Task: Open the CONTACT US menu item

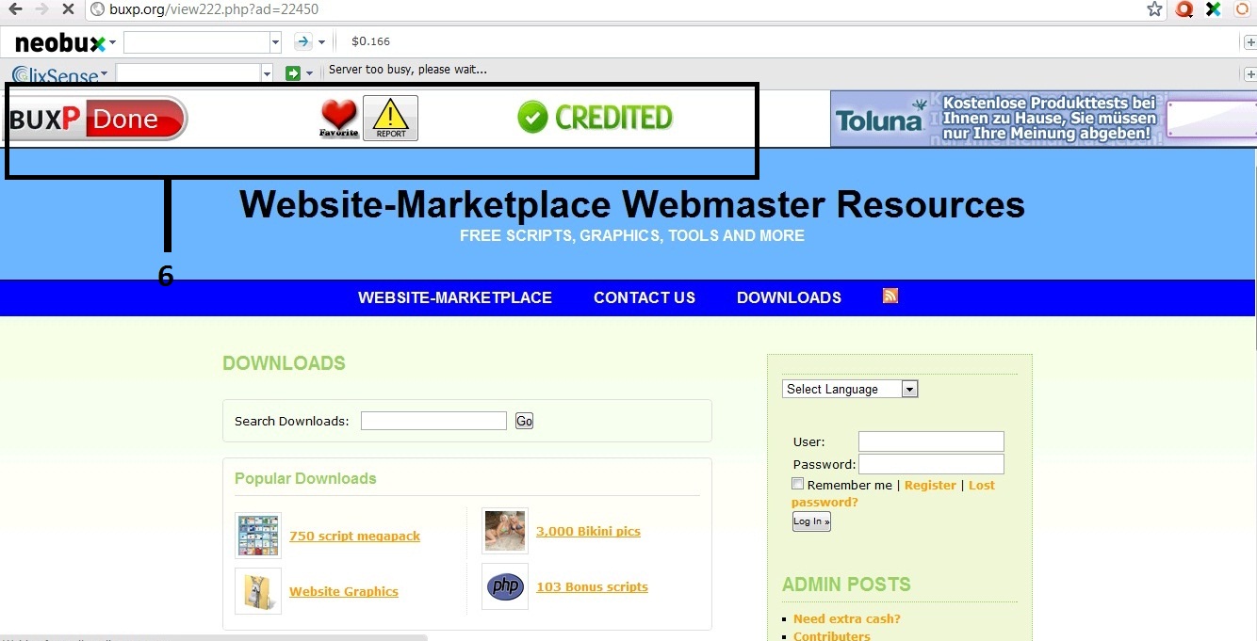Action: click(645, 297)
